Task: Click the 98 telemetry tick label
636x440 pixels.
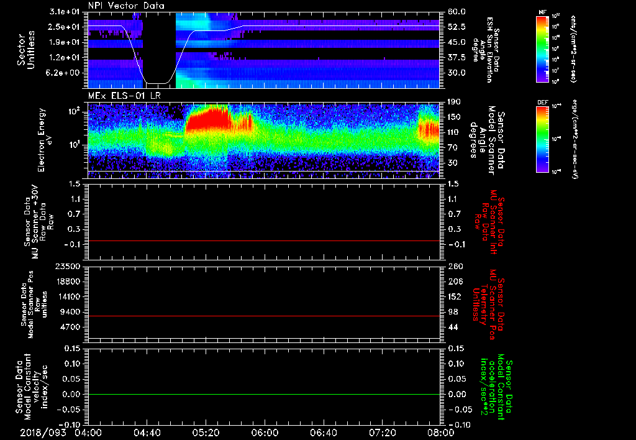Action: point(452,312)
